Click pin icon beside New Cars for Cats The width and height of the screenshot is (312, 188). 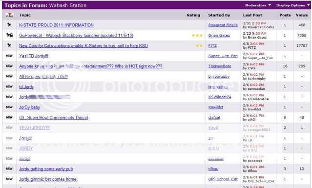[x=9, y=45]
